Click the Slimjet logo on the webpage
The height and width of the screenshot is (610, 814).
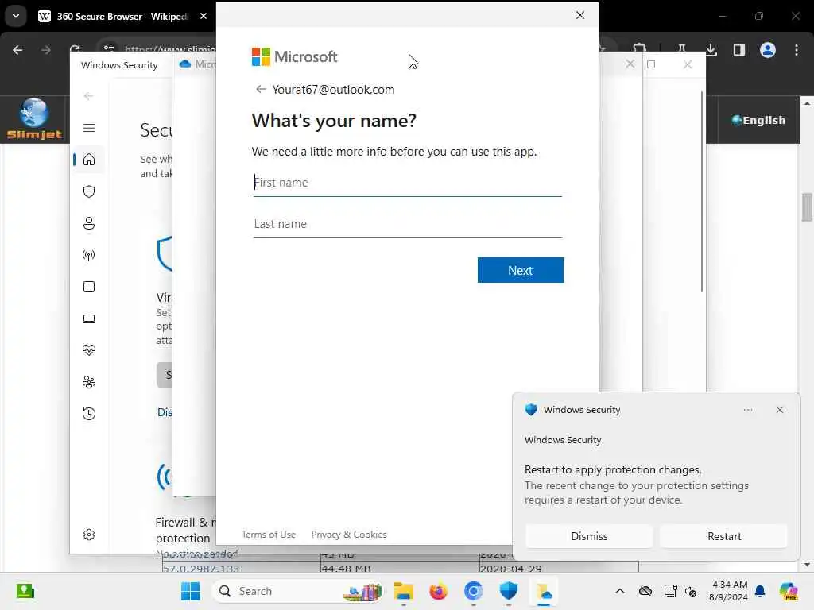click(x=34, y=119)
